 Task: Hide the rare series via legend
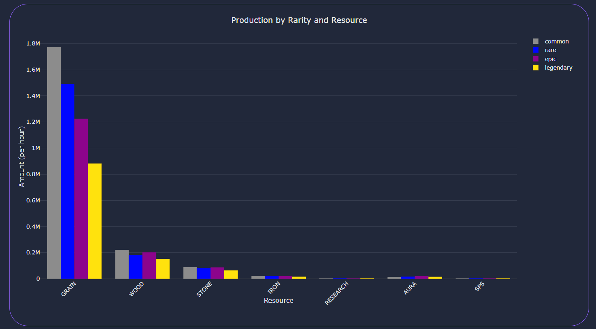click(x=550, y=50)
